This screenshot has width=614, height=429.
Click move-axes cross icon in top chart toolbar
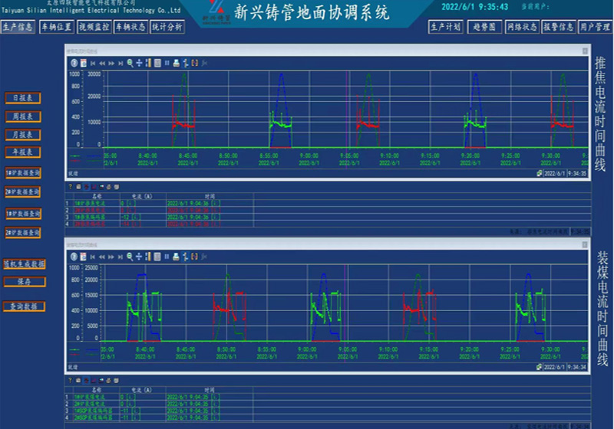coord(139,63)
